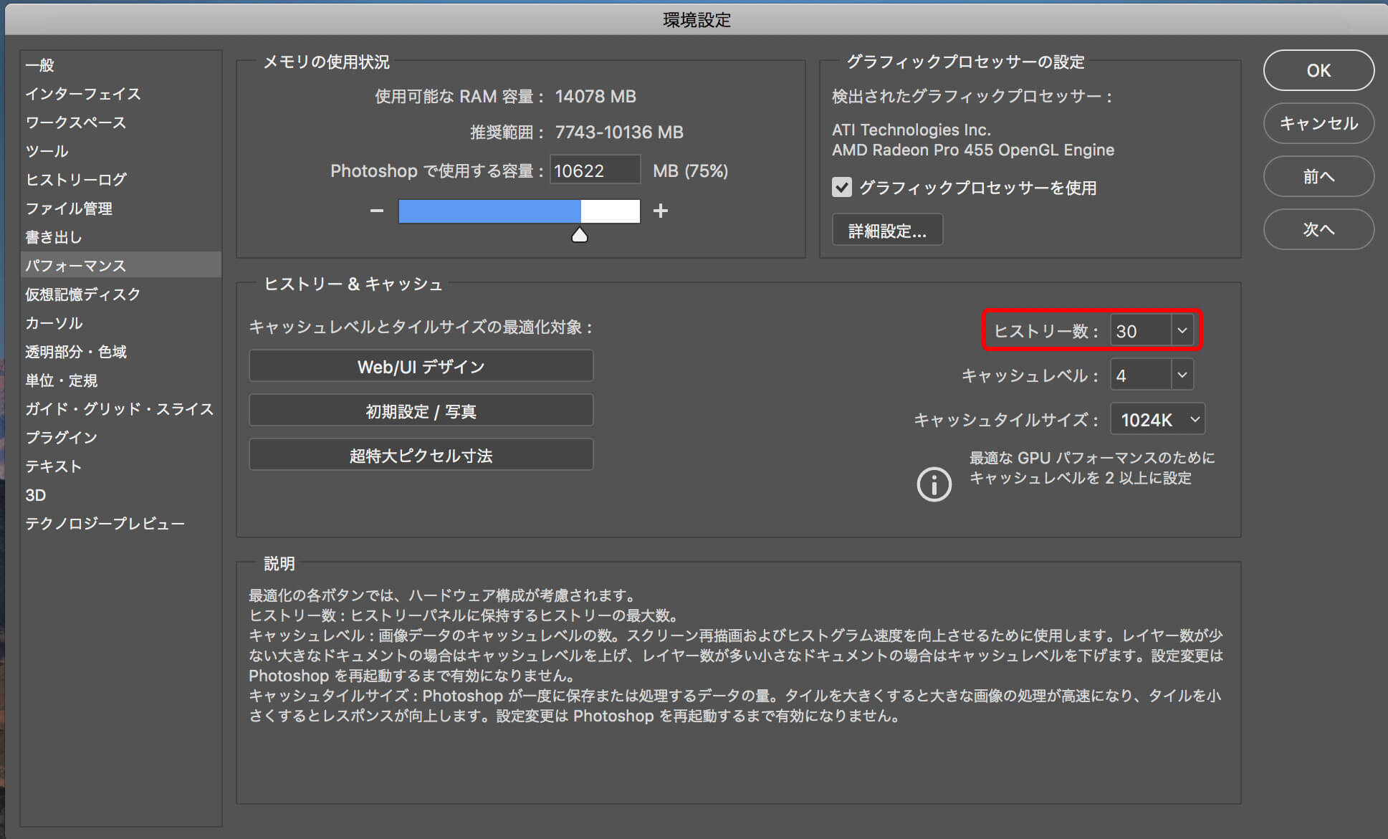Click the キャンセル button
The width and height of the screenshot is (1388, 839).
point(1318,123)
